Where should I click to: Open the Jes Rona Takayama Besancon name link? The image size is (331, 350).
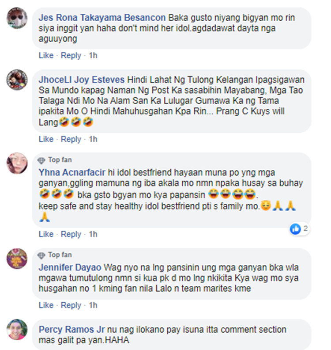[x=102, y=18]
